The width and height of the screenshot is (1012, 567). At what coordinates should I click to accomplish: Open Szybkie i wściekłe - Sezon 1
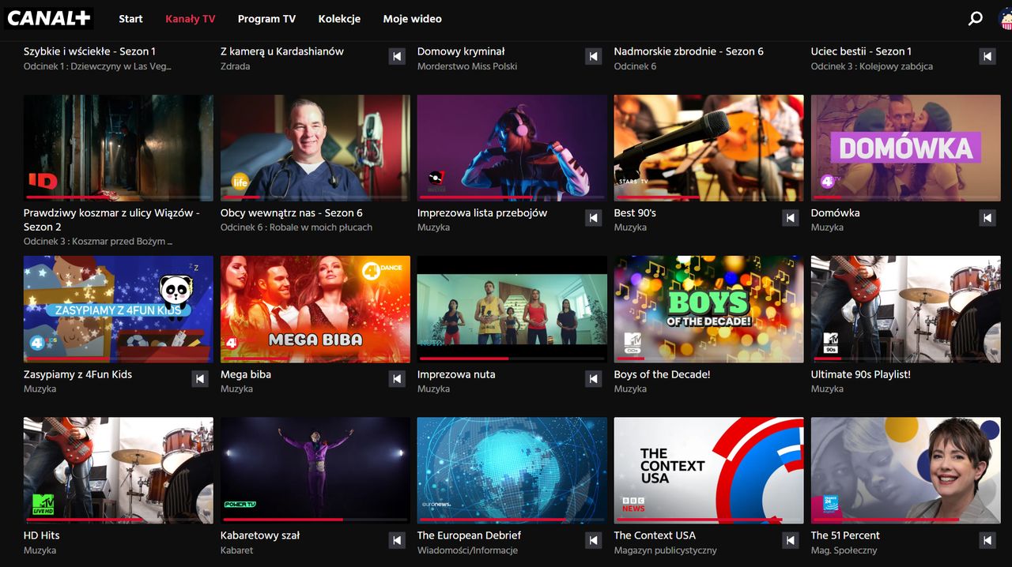89,51
